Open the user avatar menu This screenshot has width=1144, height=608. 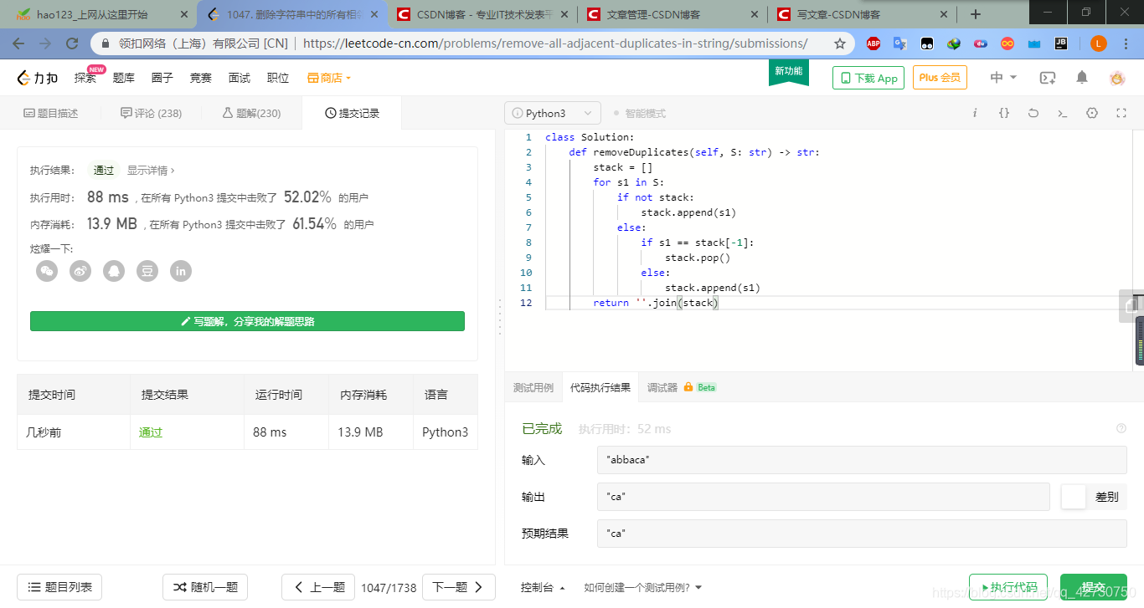point(1117,78)
